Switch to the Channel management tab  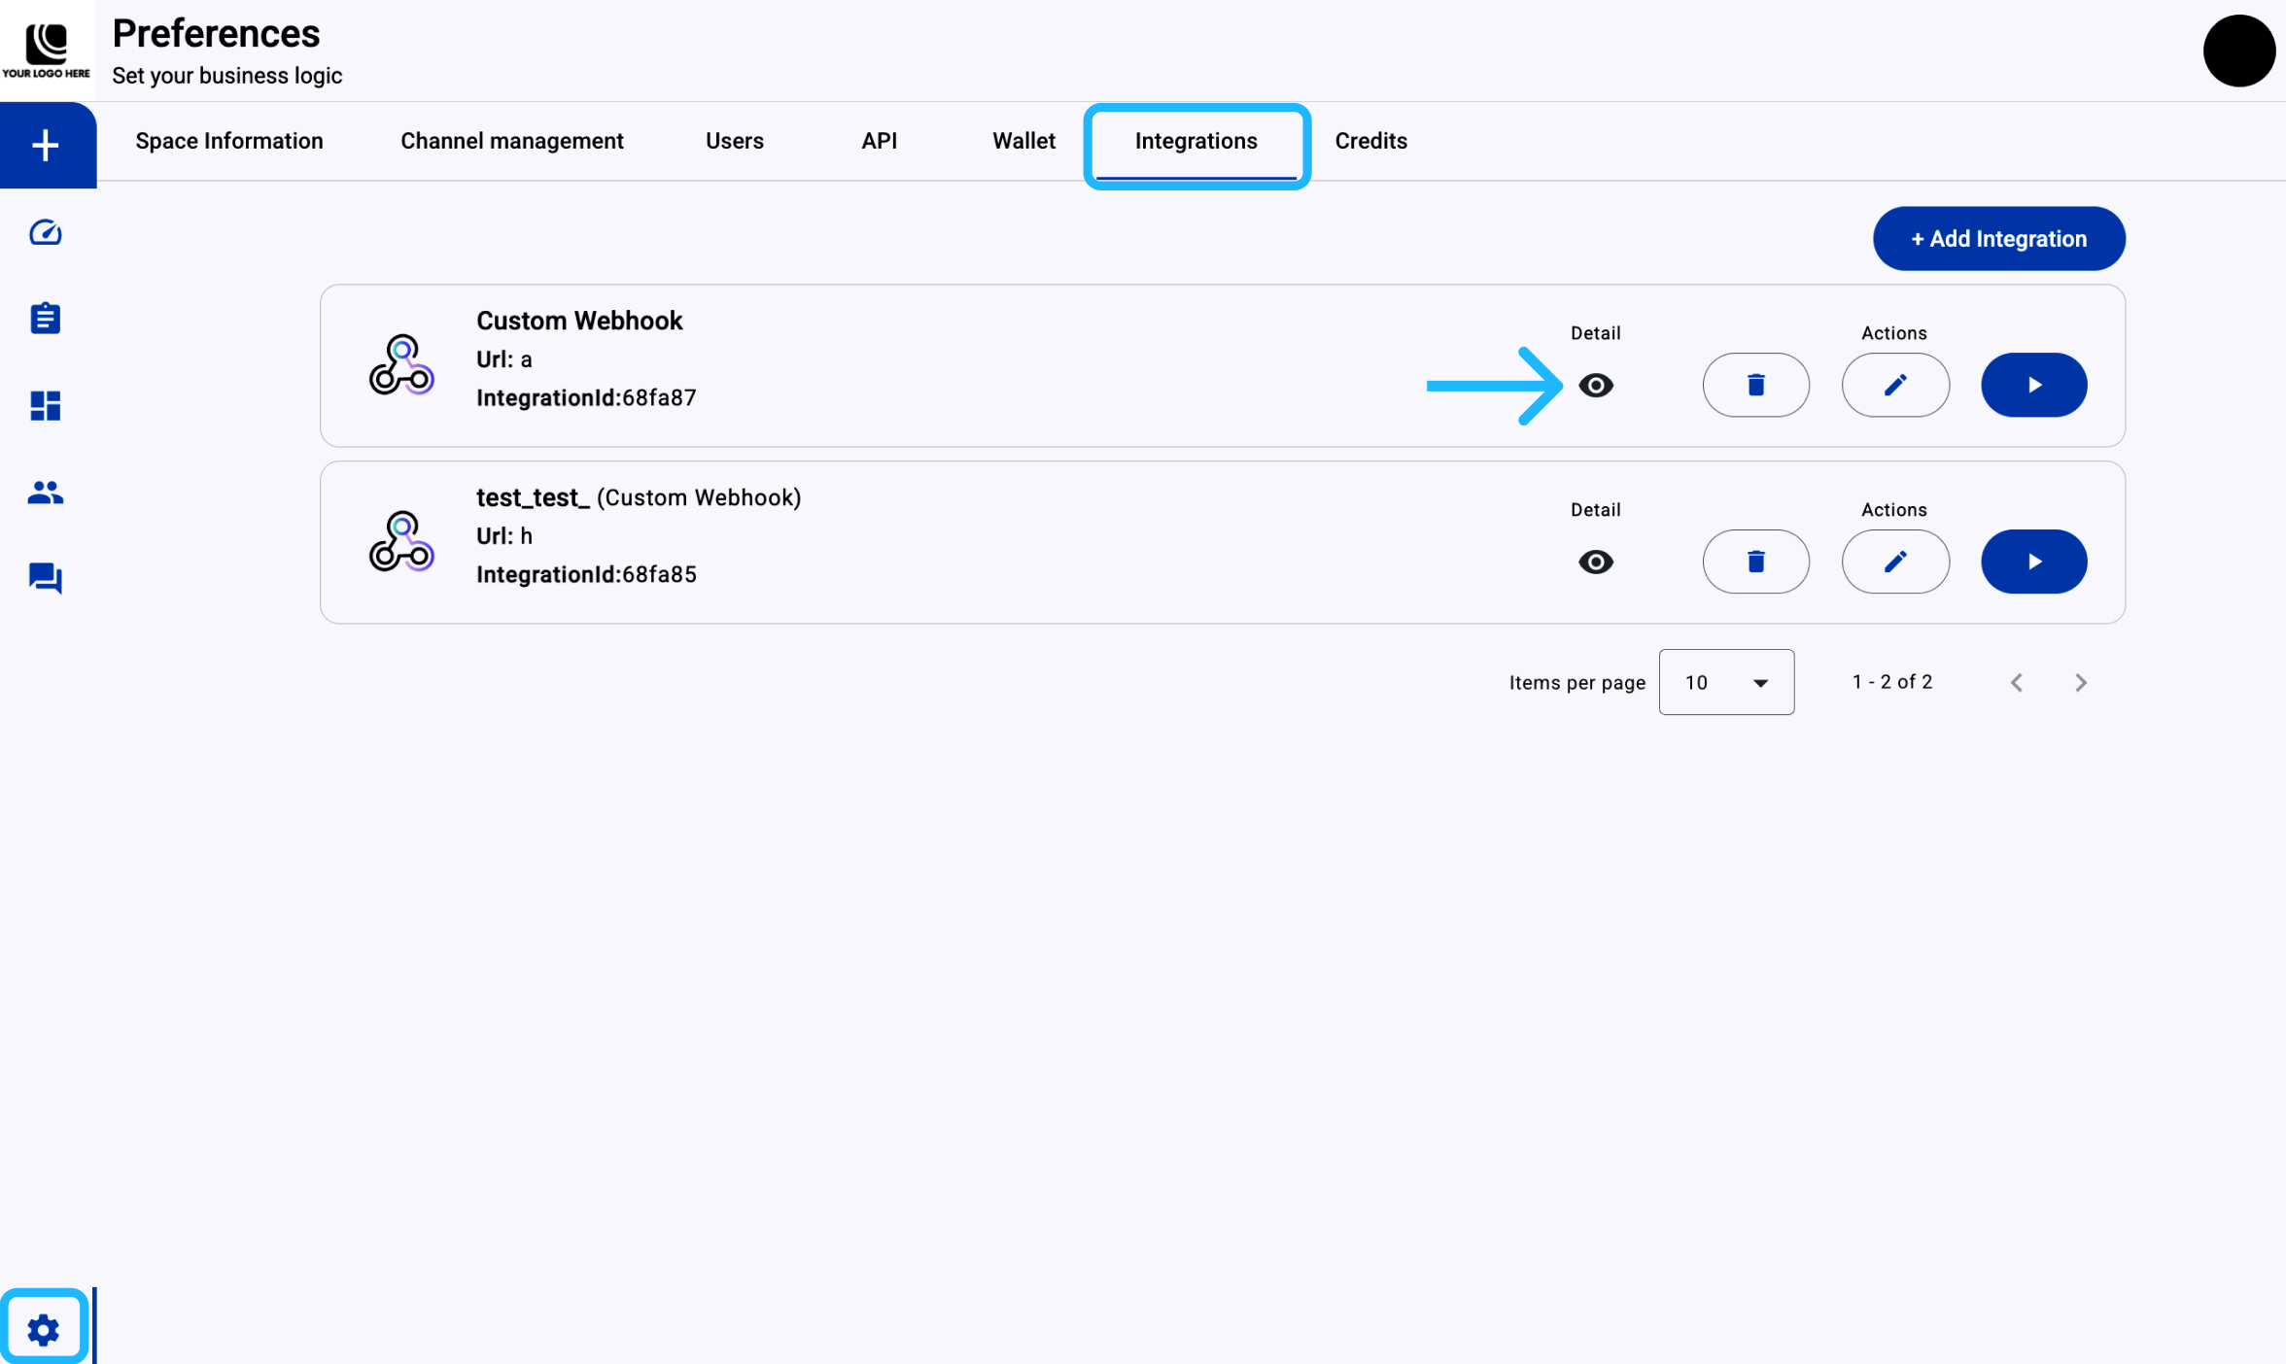pyautogui.click(x=511, y=141)
